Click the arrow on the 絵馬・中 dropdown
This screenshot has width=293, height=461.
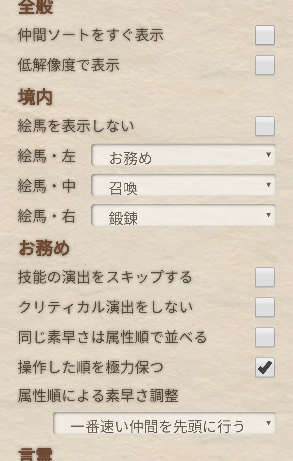[269, 185]
